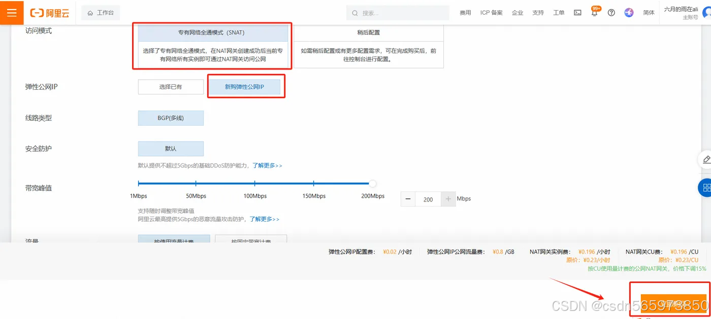This screenshot has width=711, height=319.
Task: Click the 阿里云 logo
Action: click(49, 13)
